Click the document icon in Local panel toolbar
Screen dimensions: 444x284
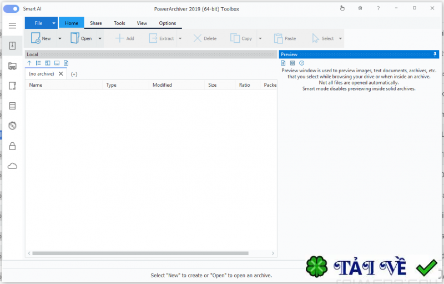click(66, 63)
